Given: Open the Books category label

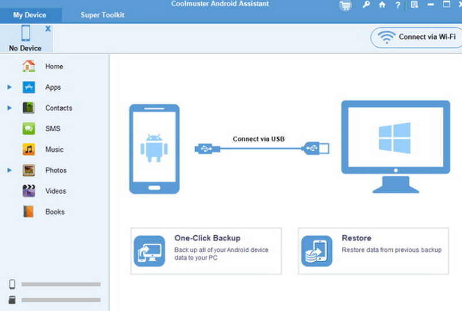Looking at the screenshot, I should [55, 211].
